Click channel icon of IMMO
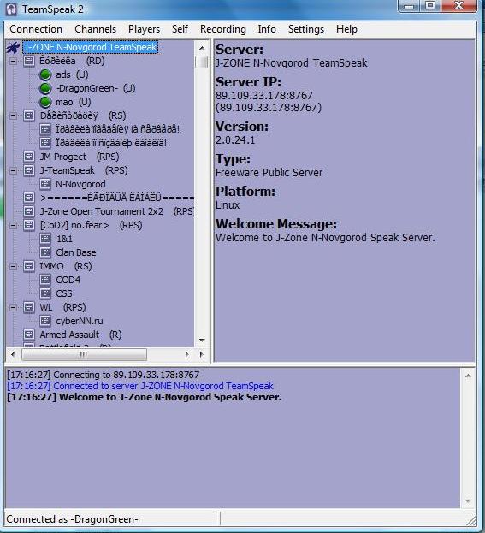The image size is (485, 533). pyautogui.click(x=29, y=266)
